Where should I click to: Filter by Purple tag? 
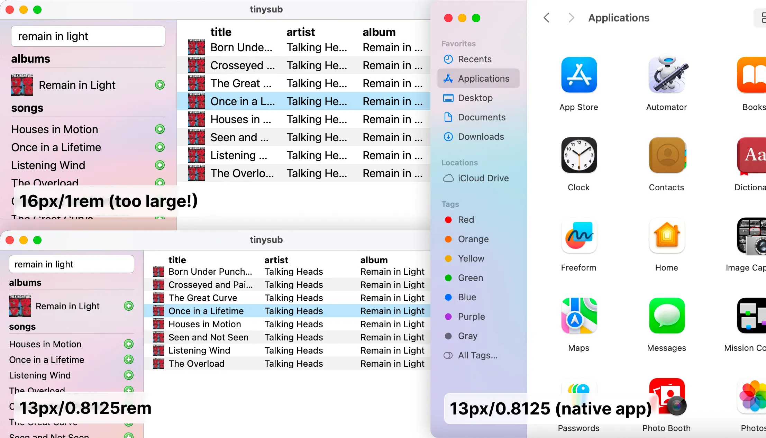tap(478, 317)
